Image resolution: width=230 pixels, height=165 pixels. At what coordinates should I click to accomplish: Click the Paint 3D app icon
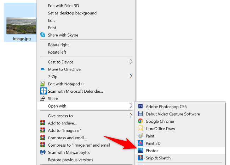140,143
